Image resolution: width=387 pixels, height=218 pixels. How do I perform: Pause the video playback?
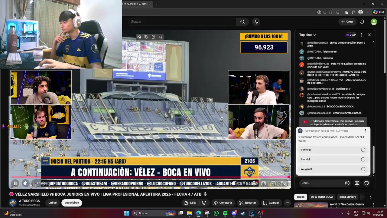click(15, 183)
